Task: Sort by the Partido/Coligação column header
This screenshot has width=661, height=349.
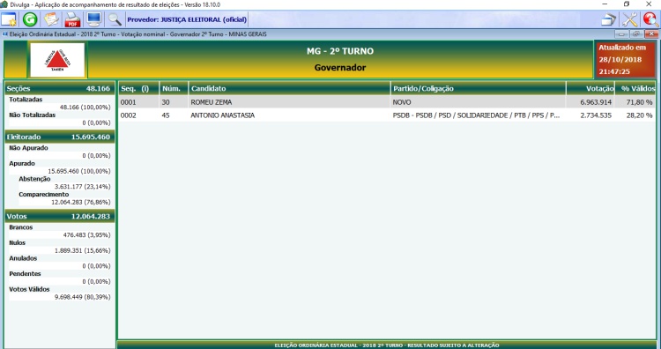Action: pyautogui.click(x=478, y=88)
